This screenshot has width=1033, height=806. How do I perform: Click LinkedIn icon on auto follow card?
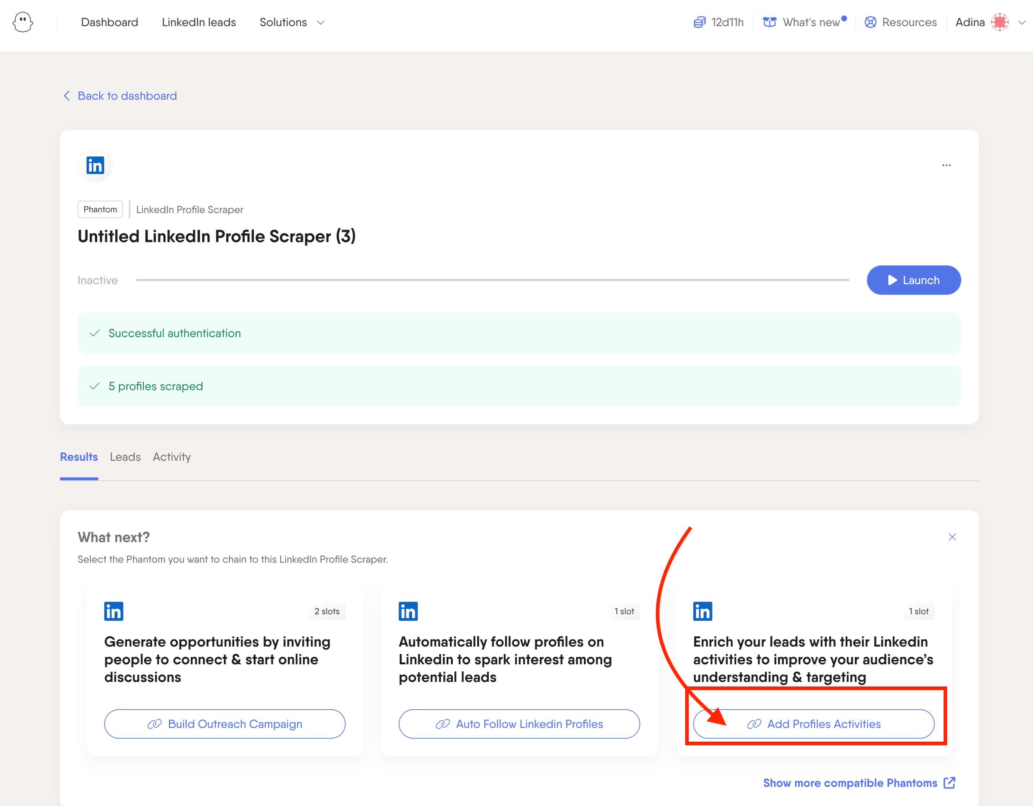pos(408,611)
